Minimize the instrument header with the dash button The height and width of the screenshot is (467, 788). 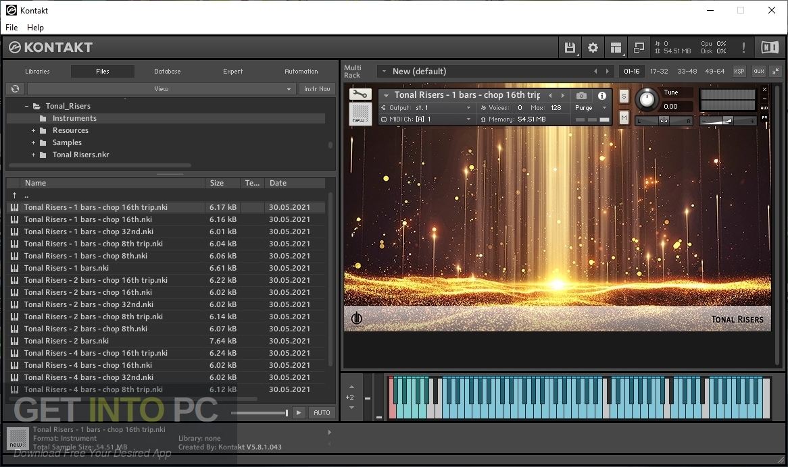coord(764,99)
